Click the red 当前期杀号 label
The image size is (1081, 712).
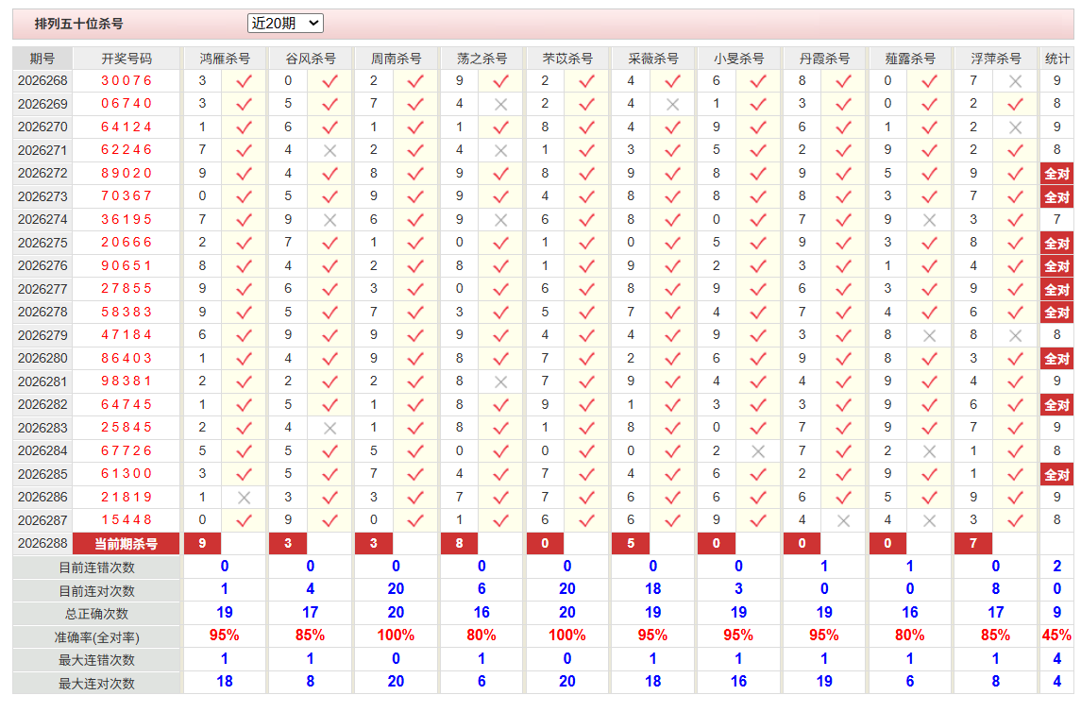pos(127,544)
